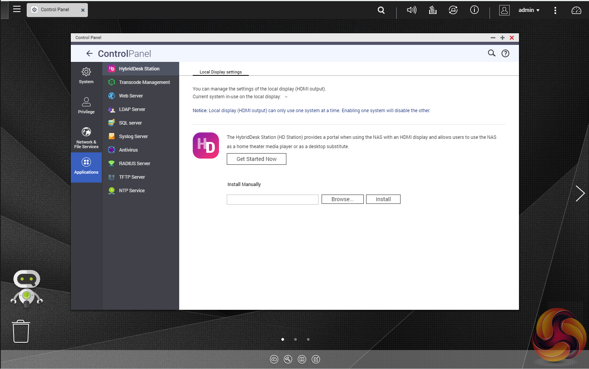Switch to Local Display settings tab

[x=221, y=72]
